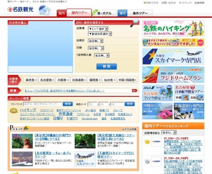Open the 出発日 dropdown

tap(95, 41)
